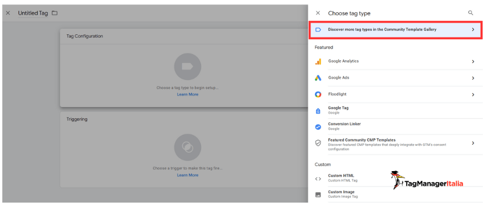Click the Tag Configuration heading
Screen dimensions: 485x207
(x=85, y=36)
